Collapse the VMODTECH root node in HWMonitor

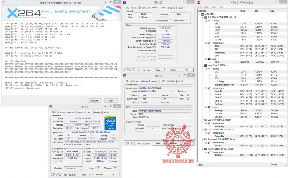point(199,14)
